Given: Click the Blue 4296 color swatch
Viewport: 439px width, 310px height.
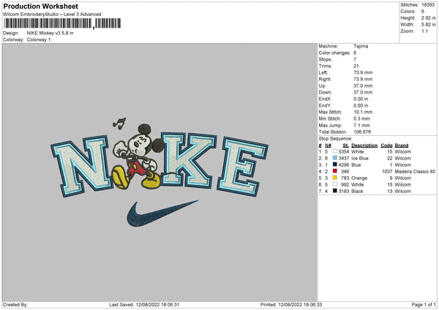Looking at the screenshot, I should click(x=334, y=165).
